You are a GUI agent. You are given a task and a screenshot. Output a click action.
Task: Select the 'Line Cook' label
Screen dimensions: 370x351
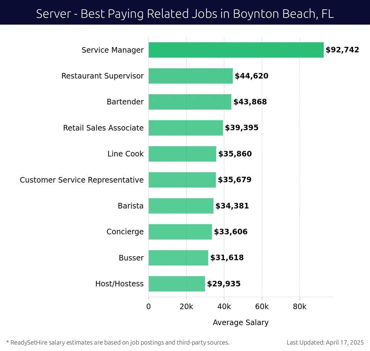click(125, 154)
